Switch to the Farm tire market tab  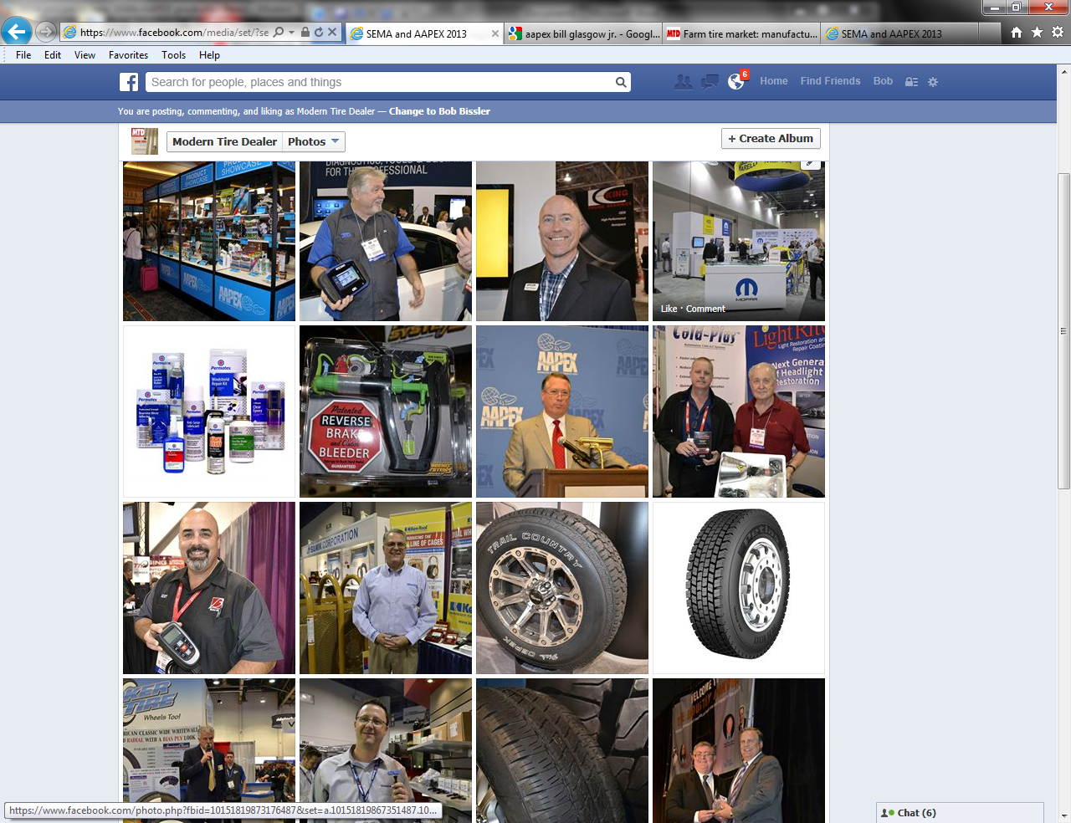[x=742, y=34]
